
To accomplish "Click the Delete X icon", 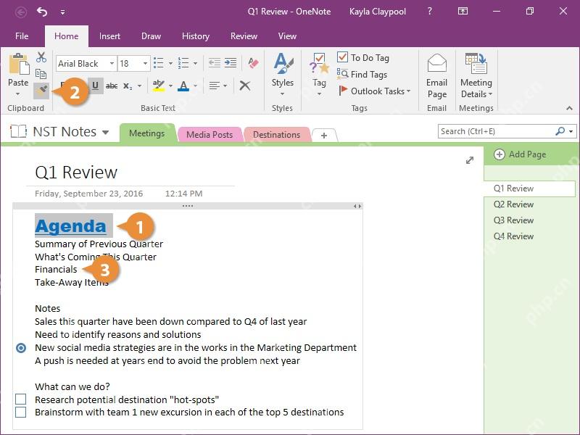I will click(x=244, y=86).
